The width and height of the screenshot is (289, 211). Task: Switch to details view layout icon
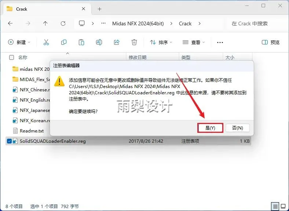pyautogui.click(x=275, y=206)
